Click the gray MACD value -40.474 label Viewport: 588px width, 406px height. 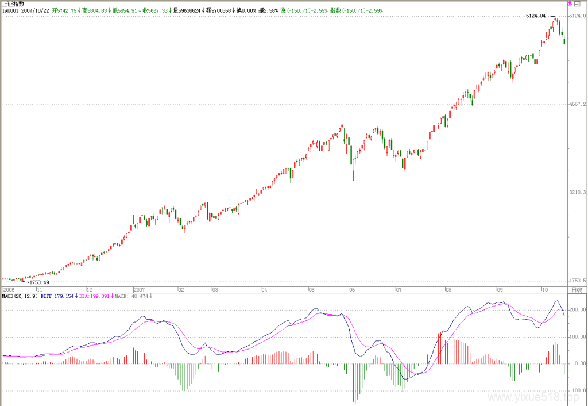[134, 296]
